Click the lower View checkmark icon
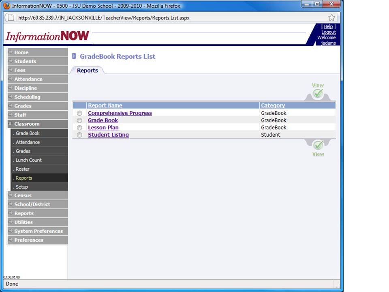The image size is (389, 292). pos(318,145)
